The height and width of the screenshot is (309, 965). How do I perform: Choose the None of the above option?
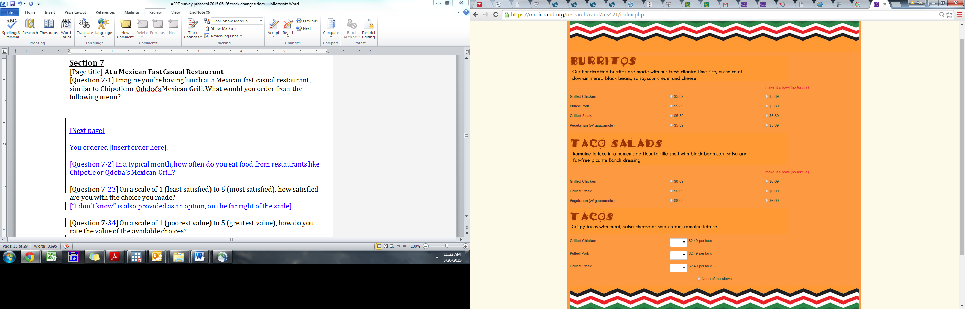pyautogui.click(x=699, y=279)
